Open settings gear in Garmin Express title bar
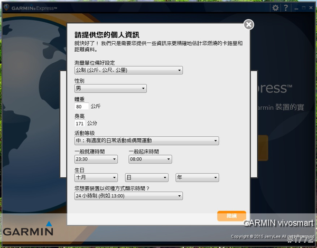The image size is (317, 248). pos(275,8)
